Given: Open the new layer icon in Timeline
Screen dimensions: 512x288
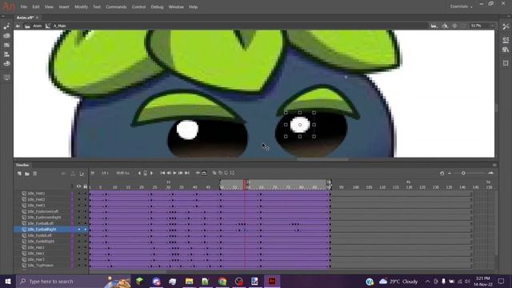Looking at the screenshot, I should pyautogui.click(x=19, y=174).
